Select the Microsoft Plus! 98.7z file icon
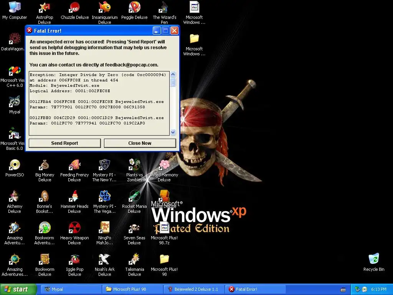This screenshot has width=393, height=295. [164, 228]
